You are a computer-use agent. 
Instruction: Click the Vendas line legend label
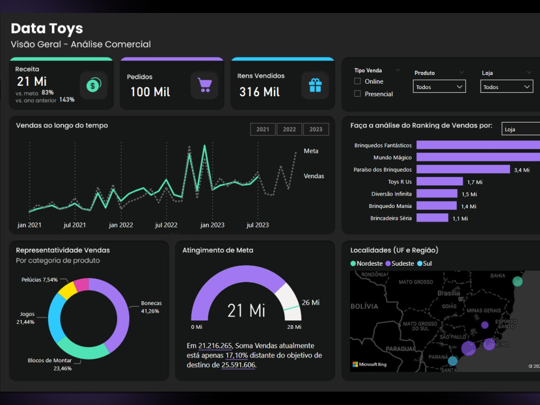point(314,176)
